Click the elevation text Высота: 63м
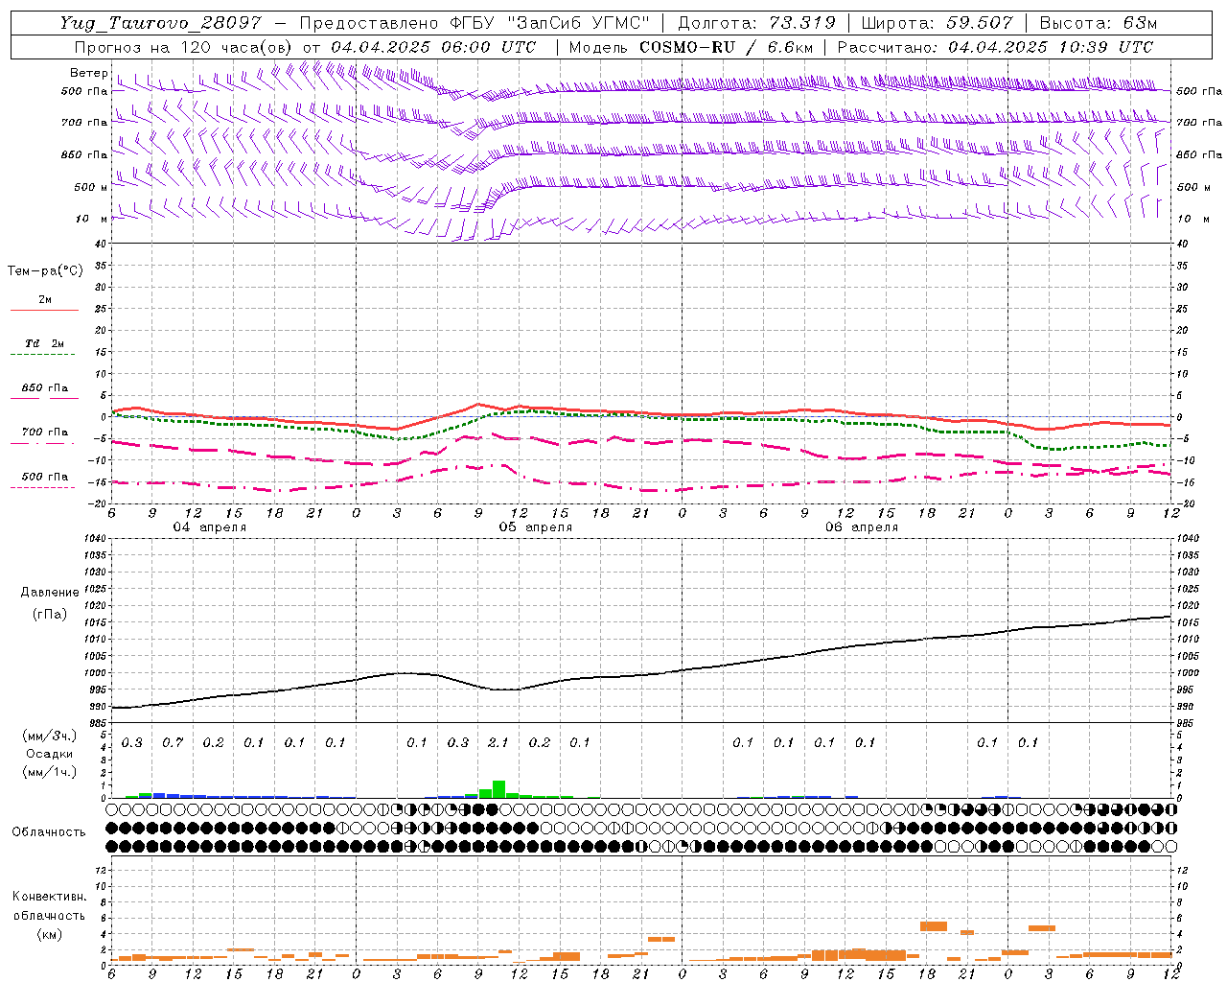Viewport: 1227px width, 982px height. (x=1098, y=23)
